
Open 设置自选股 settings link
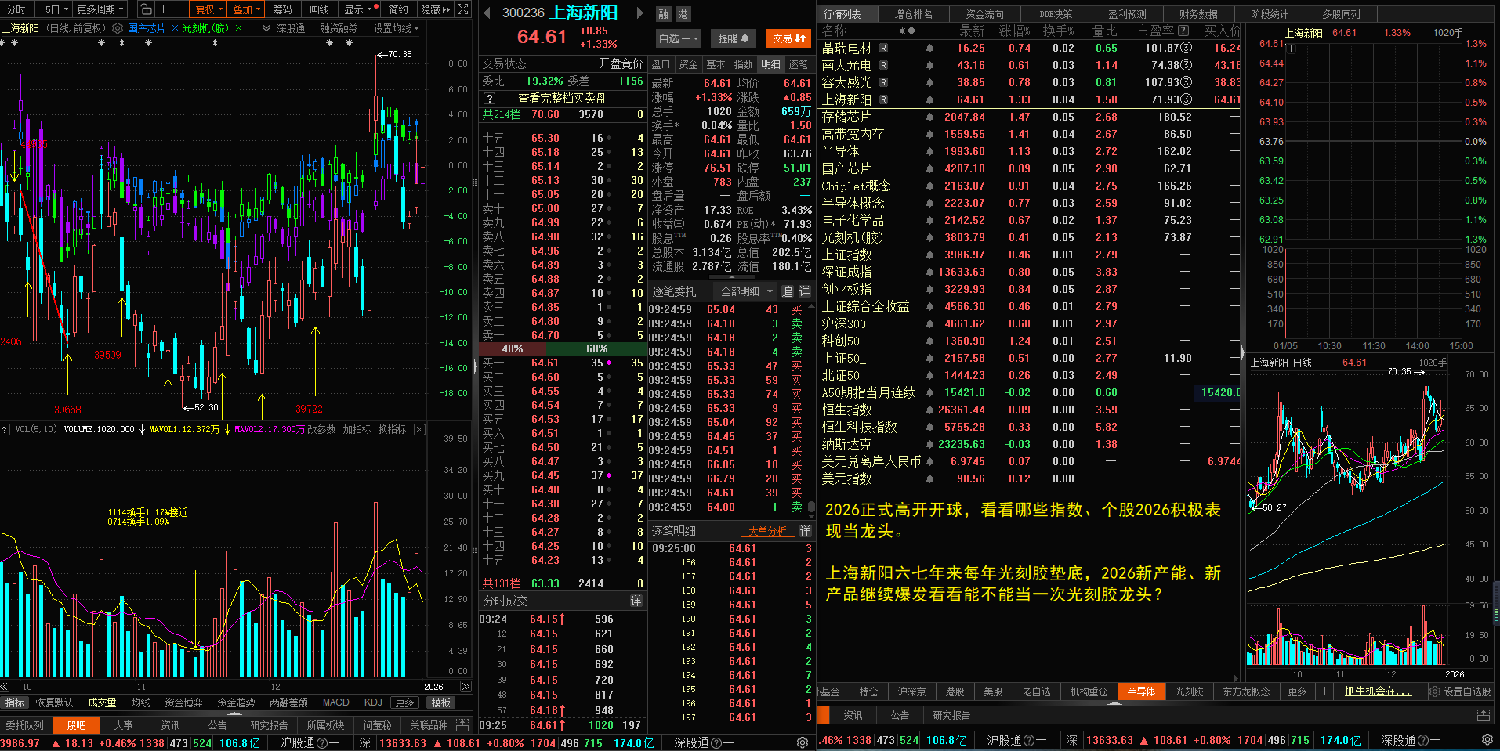tap(1461, 691)
